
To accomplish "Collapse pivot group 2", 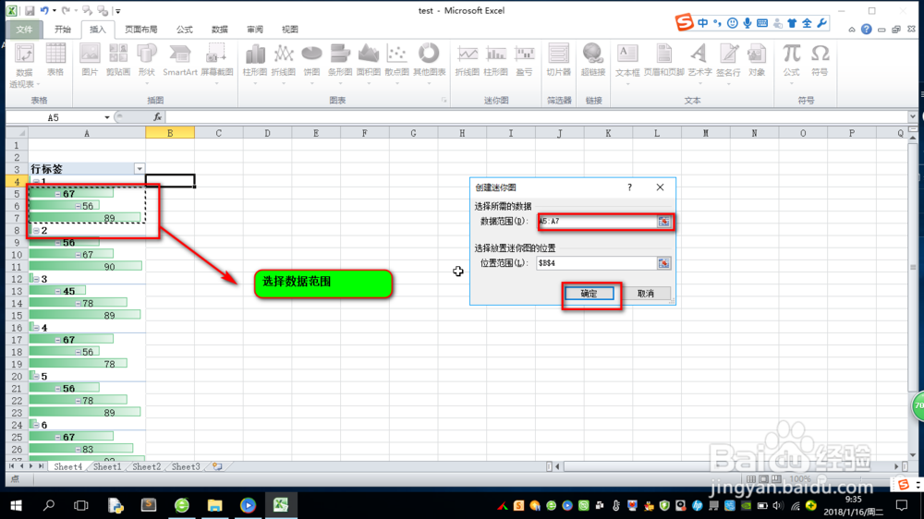I will (37, 230).
